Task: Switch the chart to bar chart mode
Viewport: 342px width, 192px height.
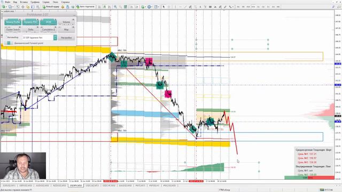Action: (x=99, y=7)
